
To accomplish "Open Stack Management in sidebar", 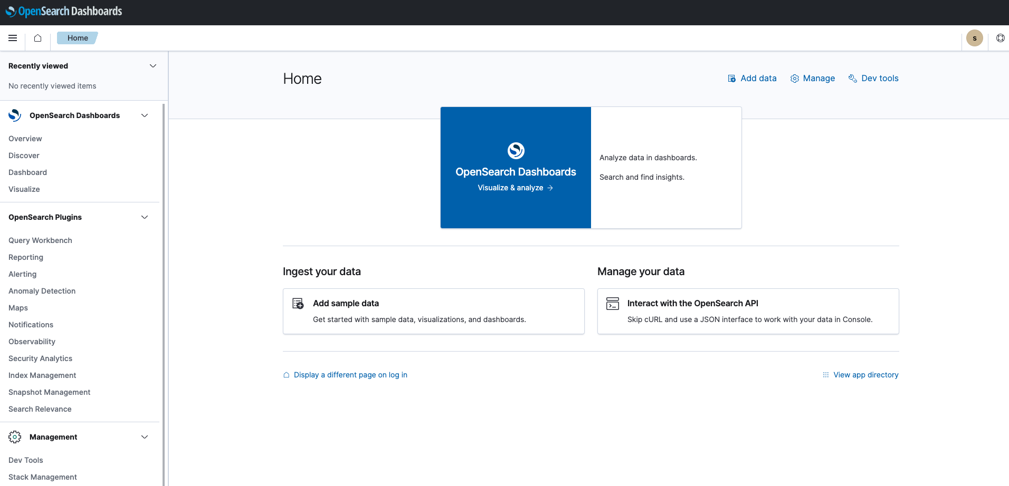I will [x=43, y=477].
